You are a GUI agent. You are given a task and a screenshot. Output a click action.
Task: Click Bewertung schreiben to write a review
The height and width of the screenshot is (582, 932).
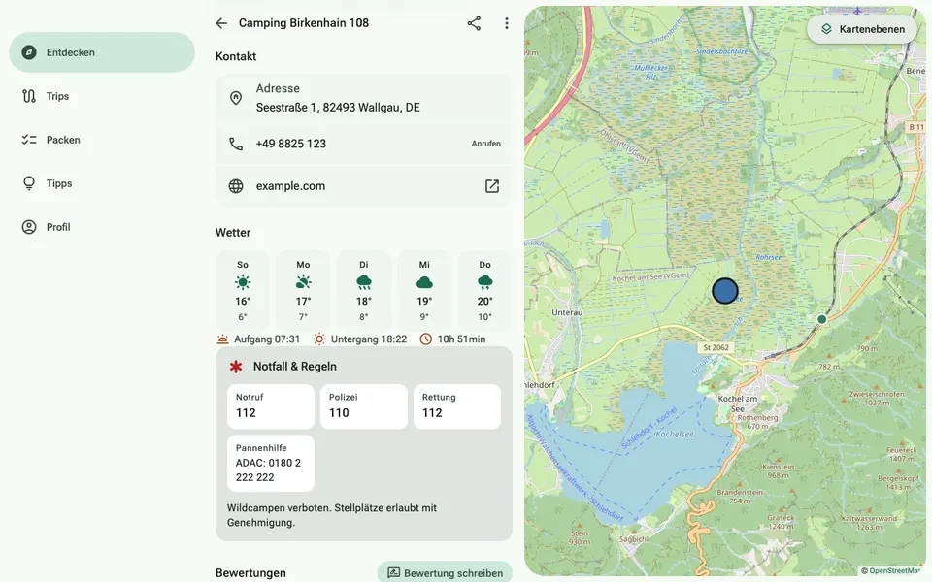[x=445, y=573]
